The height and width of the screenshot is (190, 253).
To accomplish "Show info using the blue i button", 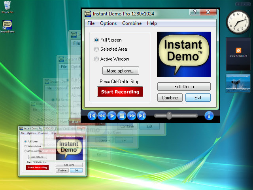I will (209, 116).
